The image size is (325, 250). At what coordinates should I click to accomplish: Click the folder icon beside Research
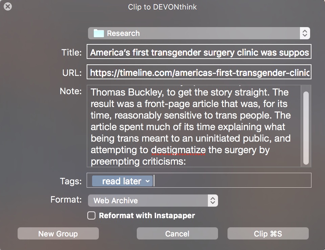pos(99,33)
